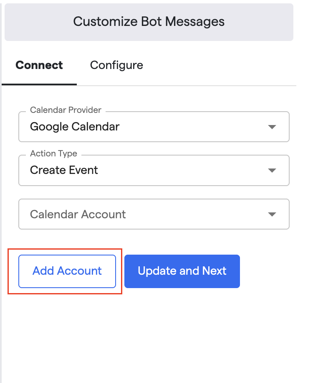Image resolution: width=313 pixels, height=383 pixels.
Task: Click the Connect tab label text
Action: click(39, 66)
